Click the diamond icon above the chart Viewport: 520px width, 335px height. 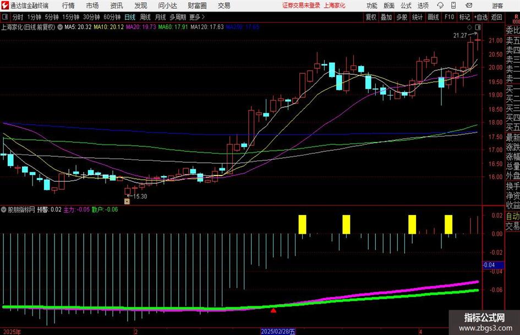tap(469, 27)
